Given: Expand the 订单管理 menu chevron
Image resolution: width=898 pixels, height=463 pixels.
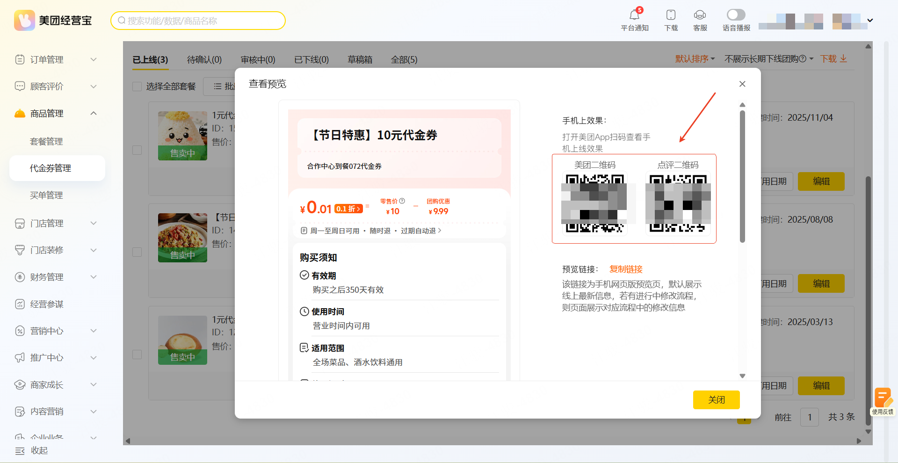Looking at the screenshot, I should tap(94, 59).
